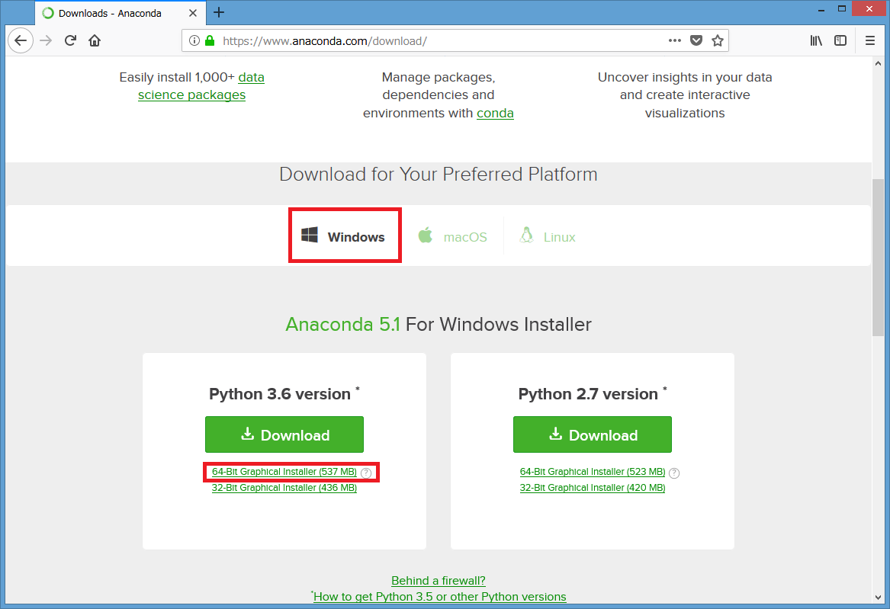Screen dimensions: 890x609
Task: Bookmark this page with the star
Action: [718, 40]
